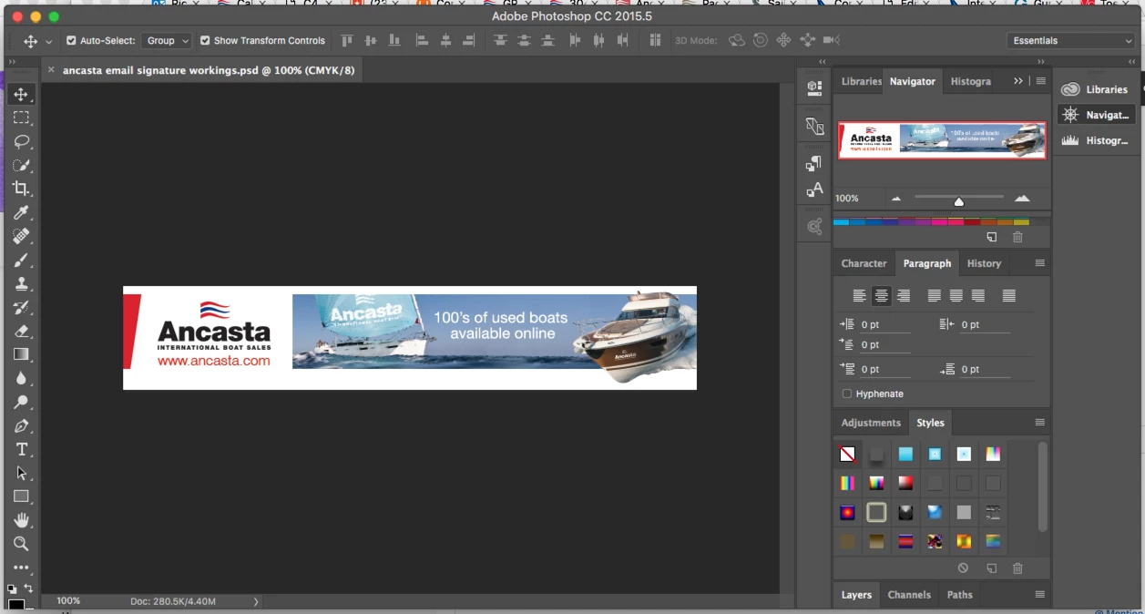Switch to the Histogram tab
Viewport: 1145px width, 614px height.
970,81
